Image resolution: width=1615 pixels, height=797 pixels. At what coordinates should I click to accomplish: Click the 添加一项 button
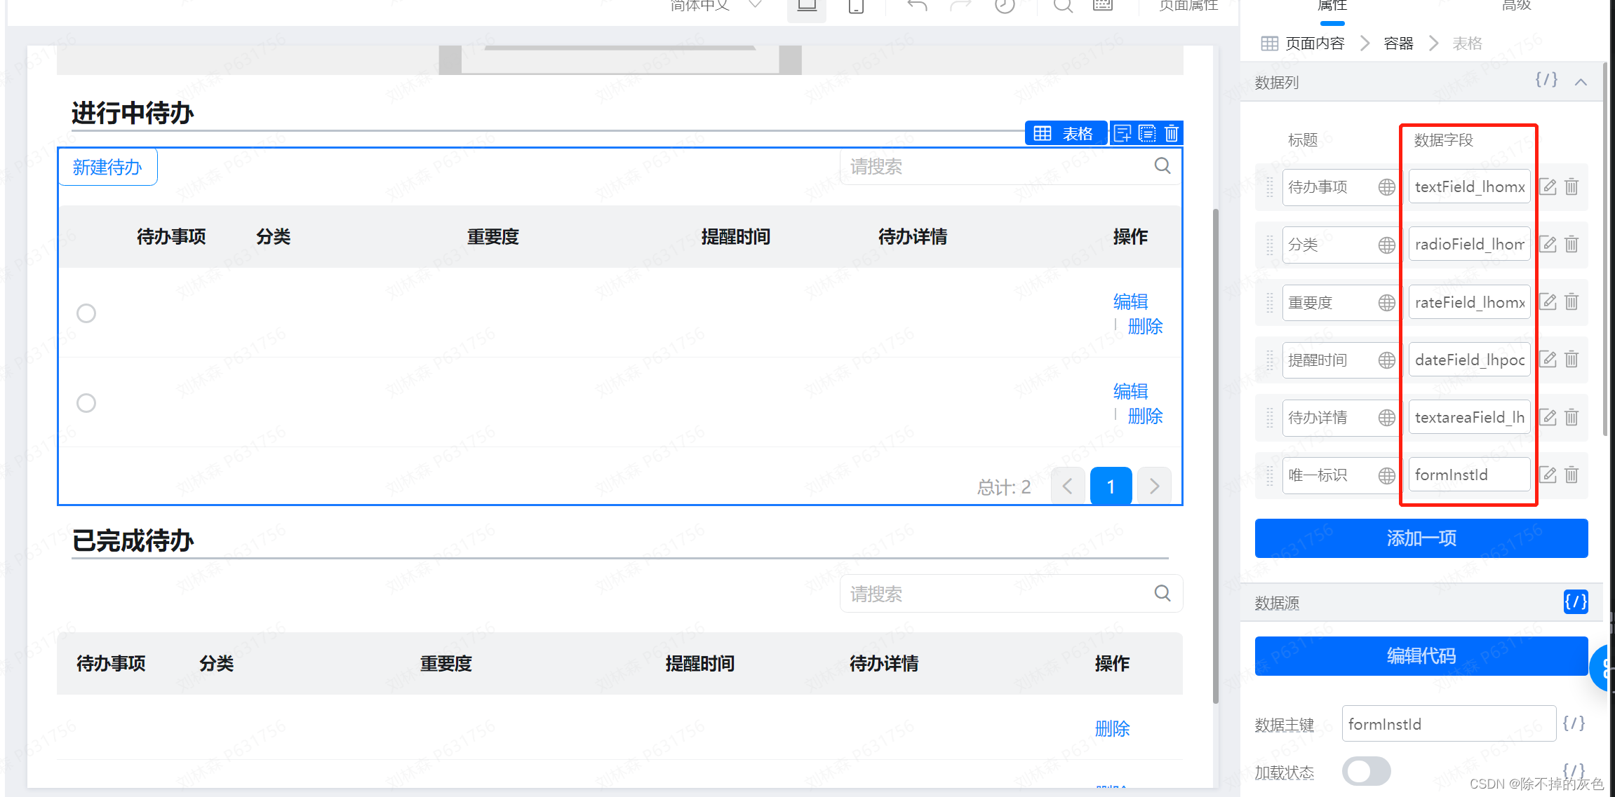(1421, 538)
